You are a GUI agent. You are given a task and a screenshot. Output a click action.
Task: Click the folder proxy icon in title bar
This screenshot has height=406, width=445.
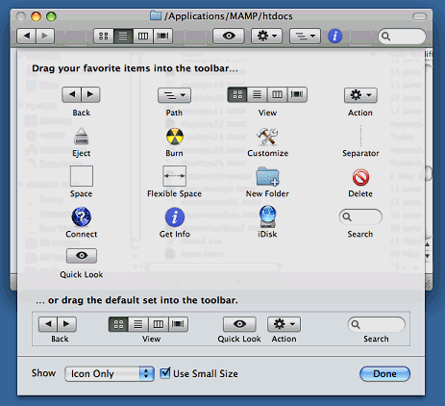click(x=156, y=15)
